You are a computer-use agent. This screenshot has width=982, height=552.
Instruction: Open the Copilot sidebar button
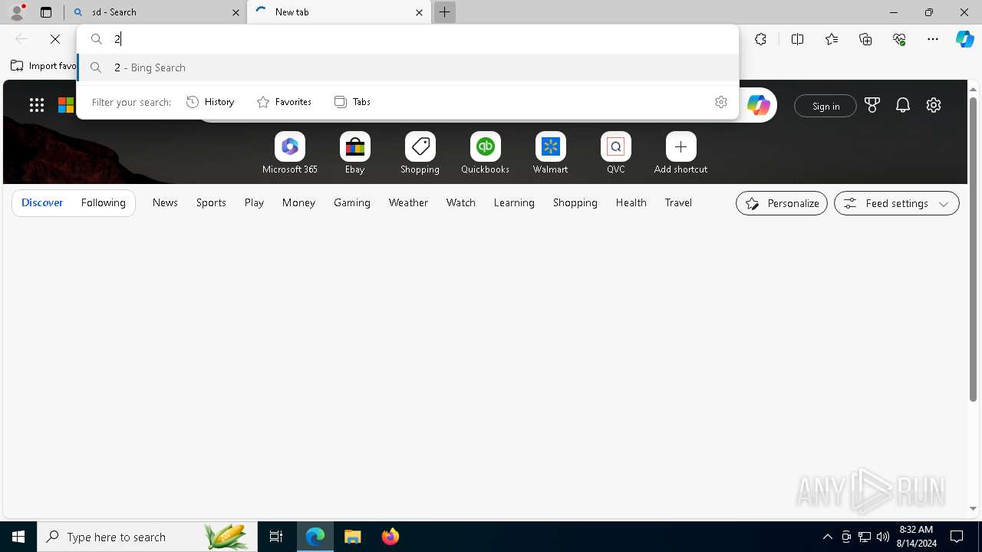(964, 39)
